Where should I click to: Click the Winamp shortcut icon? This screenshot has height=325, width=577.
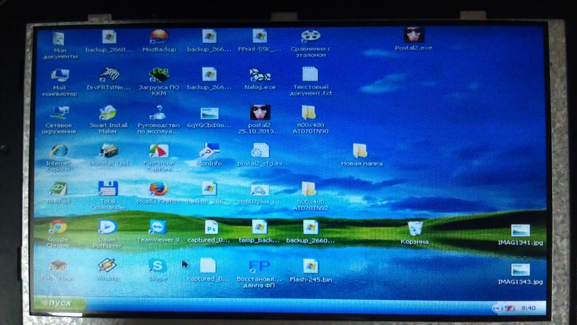click(x=107, y=265)
